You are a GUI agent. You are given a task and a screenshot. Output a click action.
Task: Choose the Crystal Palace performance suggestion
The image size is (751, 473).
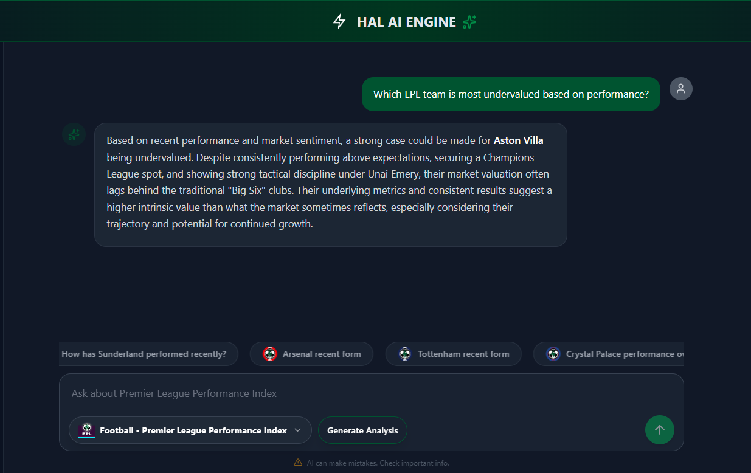pyautogui.click(x=608, y=354)
